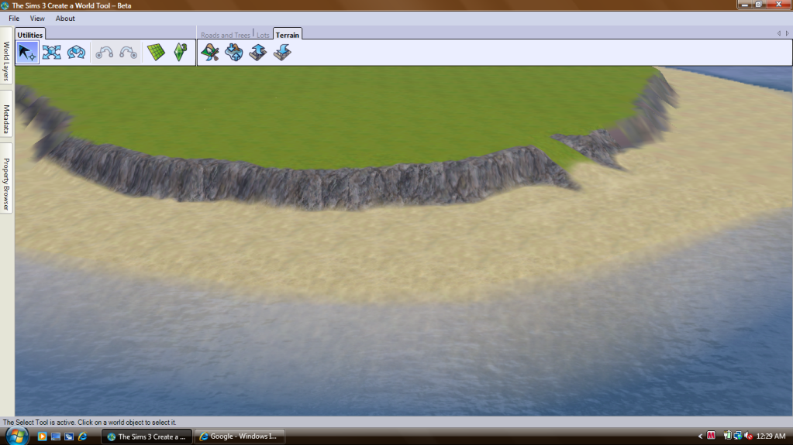Click the red M tray icon
This screenshot has width=793, height=445.
(x=711, y=436)
